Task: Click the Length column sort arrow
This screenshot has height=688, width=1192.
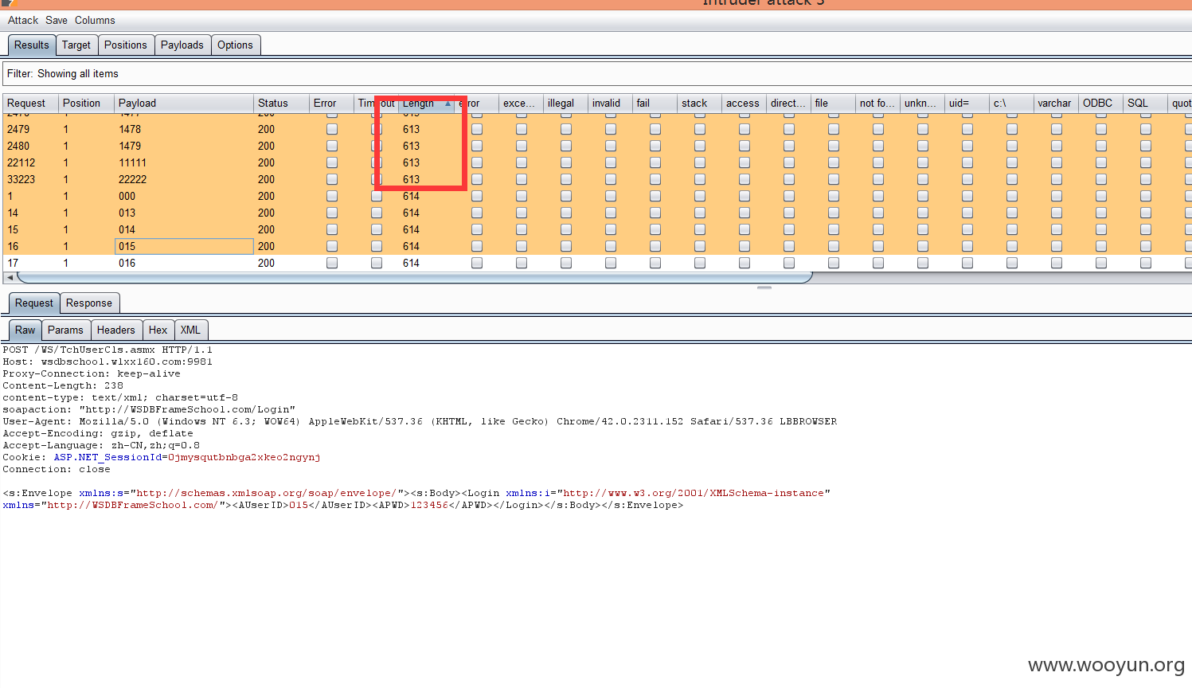Action: 448,104
